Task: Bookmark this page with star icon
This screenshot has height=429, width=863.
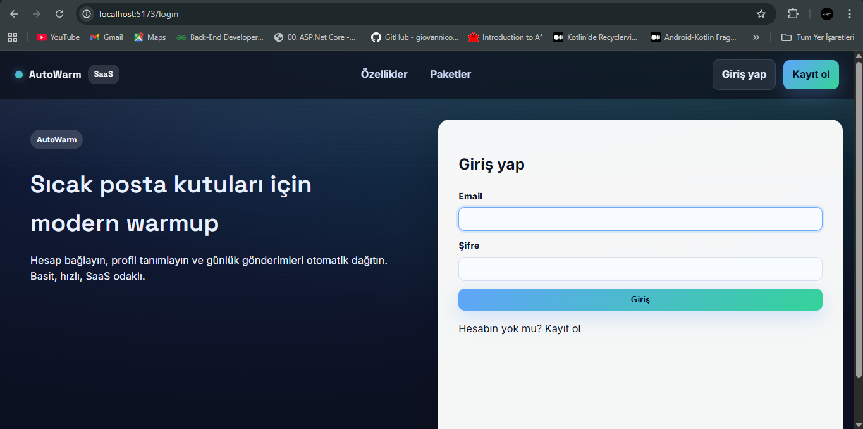Action: (761, 14)
